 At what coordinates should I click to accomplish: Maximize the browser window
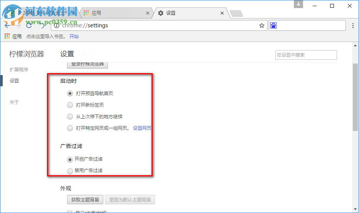tap(332, 6)
